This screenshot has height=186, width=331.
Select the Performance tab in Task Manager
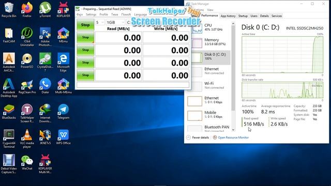click(x=209, y=16)
